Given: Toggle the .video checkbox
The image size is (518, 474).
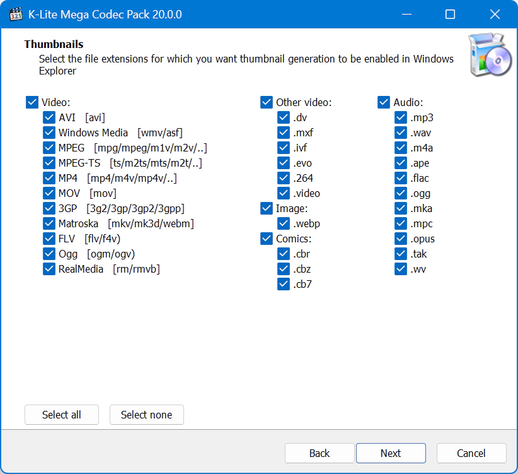Looking at the screenshot, I should coord(284,193).
